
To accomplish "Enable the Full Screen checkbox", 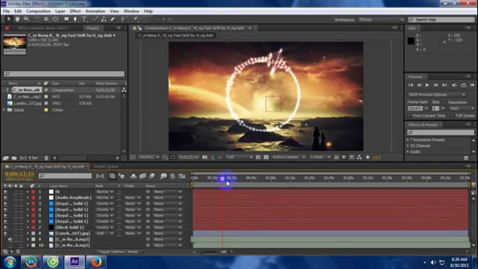I will coord(452,116).
